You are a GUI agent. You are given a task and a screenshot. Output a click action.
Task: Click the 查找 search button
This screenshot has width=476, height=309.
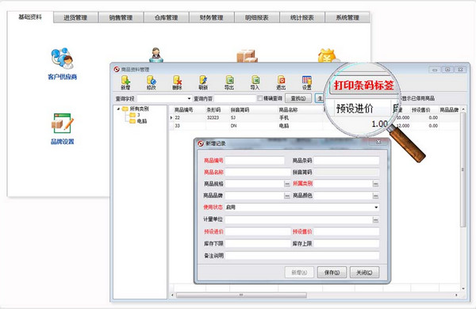(x=298, y=98)
